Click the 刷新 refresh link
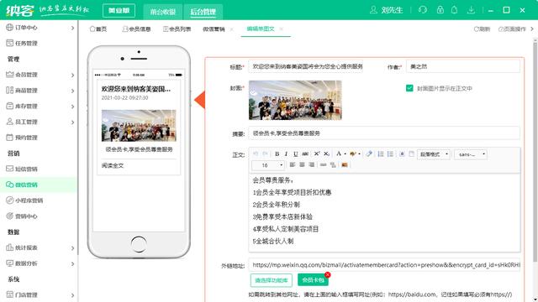Viewport: 538px width, 302px height. [482, 29]
